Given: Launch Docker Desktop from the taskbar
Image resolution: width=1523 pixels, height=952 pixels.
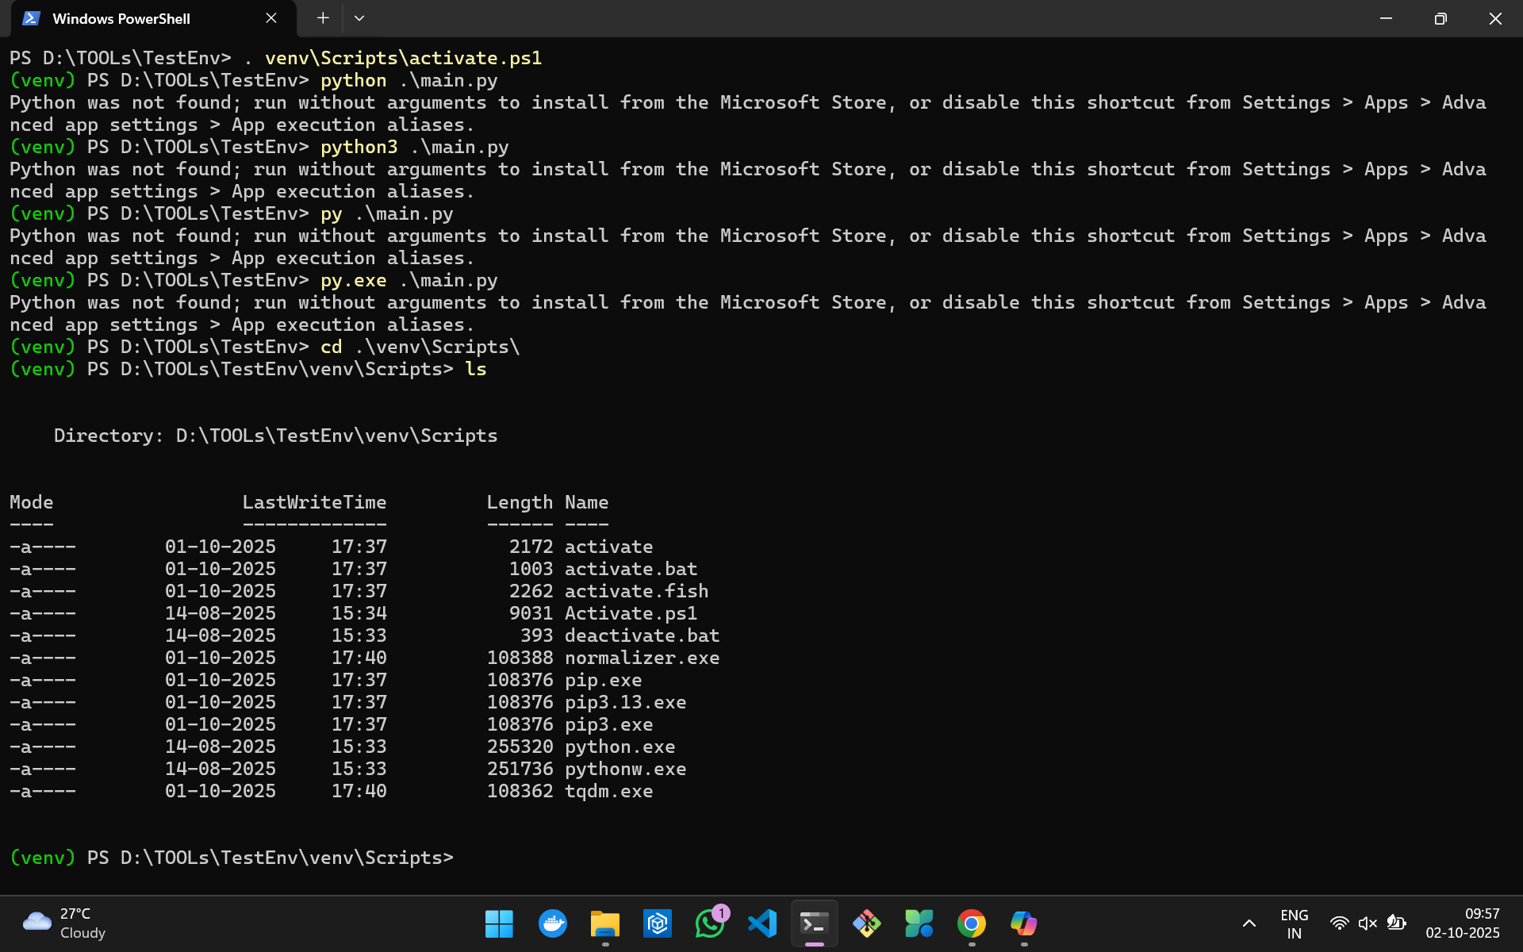Looking at the screenshot, I should pos(552,923).
